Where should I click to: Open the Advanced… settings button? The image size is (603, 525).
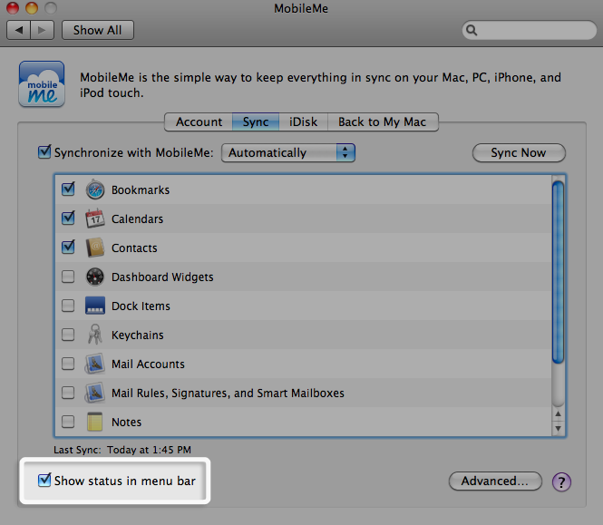click(x=495, y=481)
